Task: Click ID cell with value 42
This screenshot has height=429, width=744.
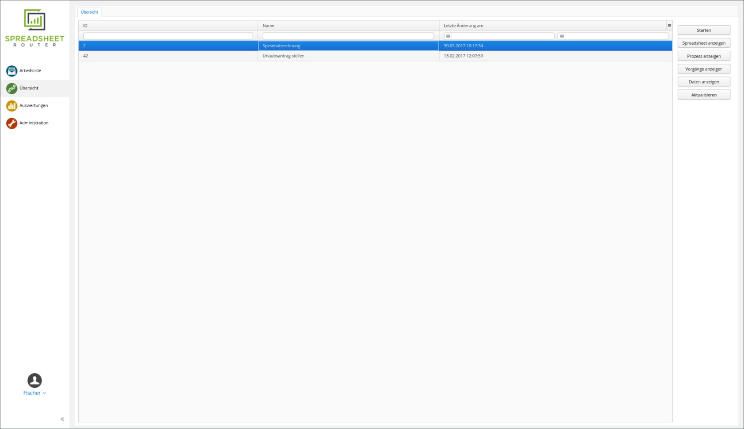Action: coord(168,56)
